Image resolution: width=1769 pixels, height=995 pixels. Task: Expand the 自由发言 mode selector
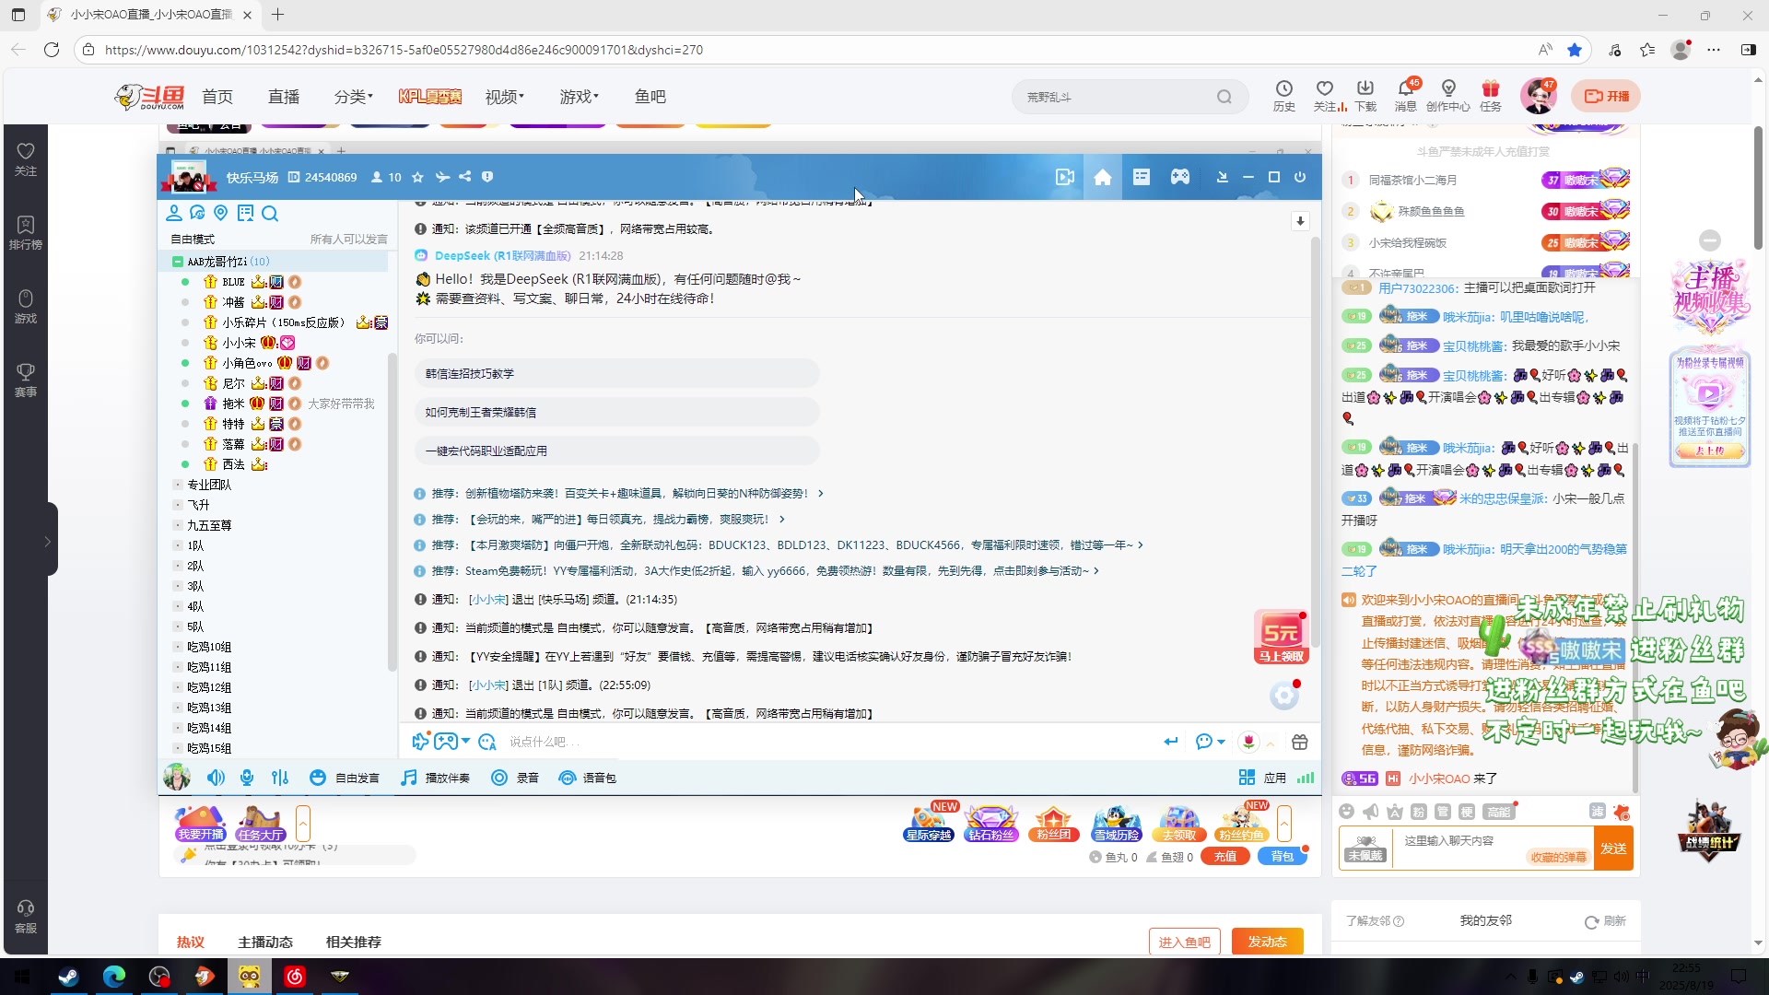[x=346, y=778]
